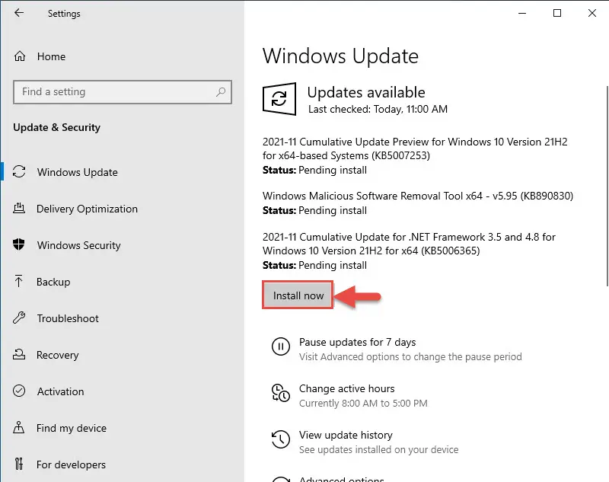The image size is (609, 482).
Task: Open Advanced options at the bottom
Action: [x=341, y=479]
